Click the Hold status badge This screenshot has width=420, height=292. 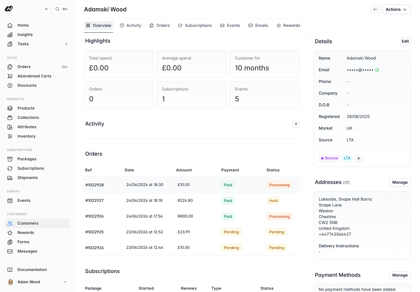[x=273, y=201]
